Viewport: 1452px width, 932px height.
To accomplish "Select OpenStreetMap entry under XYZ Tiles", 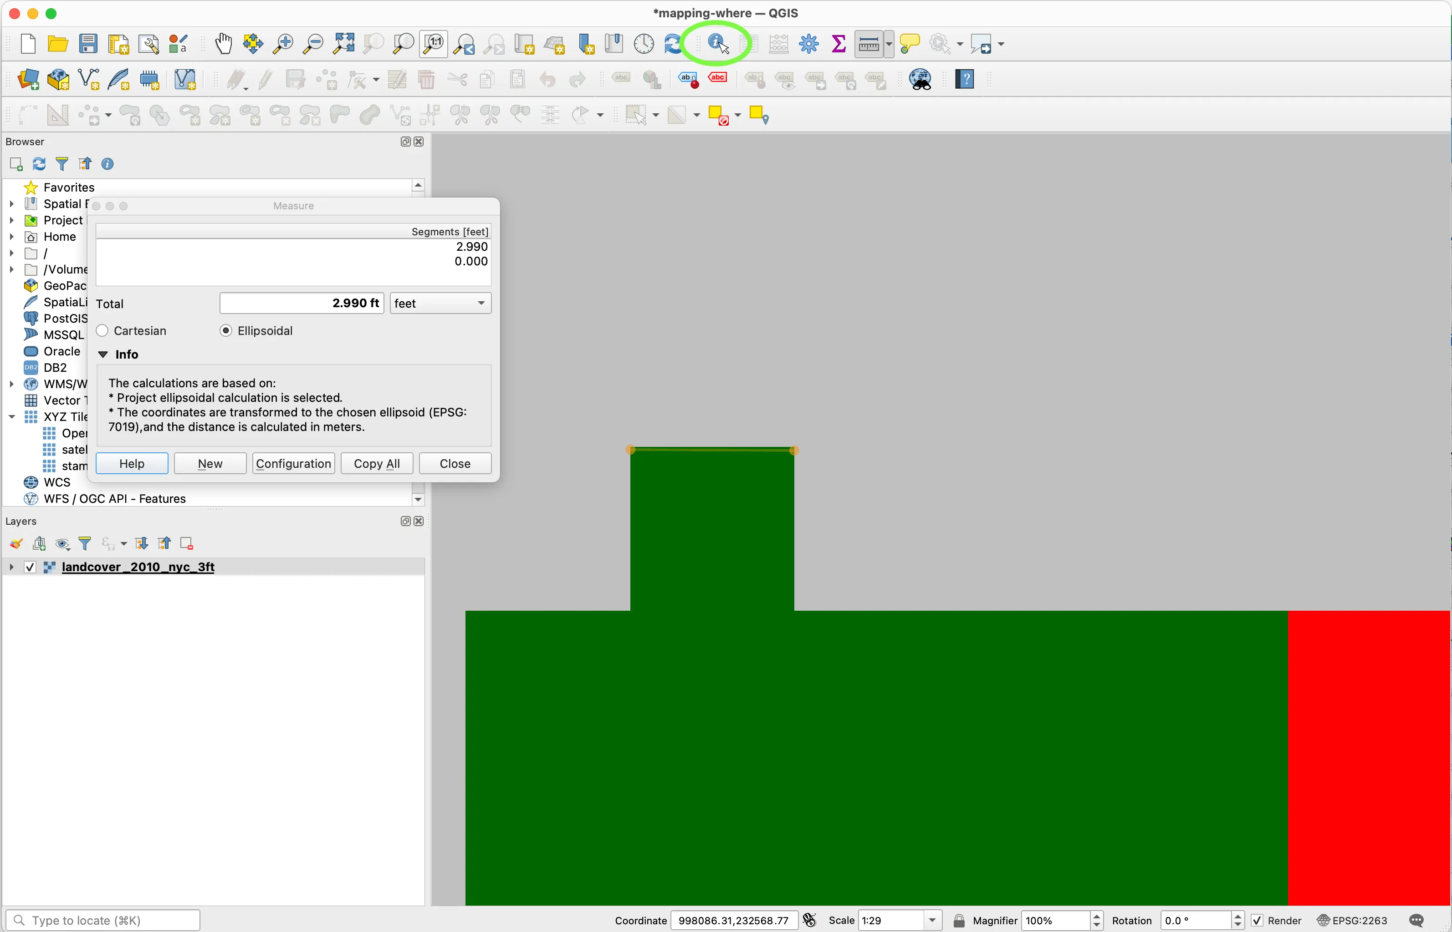I will point(74,433).
